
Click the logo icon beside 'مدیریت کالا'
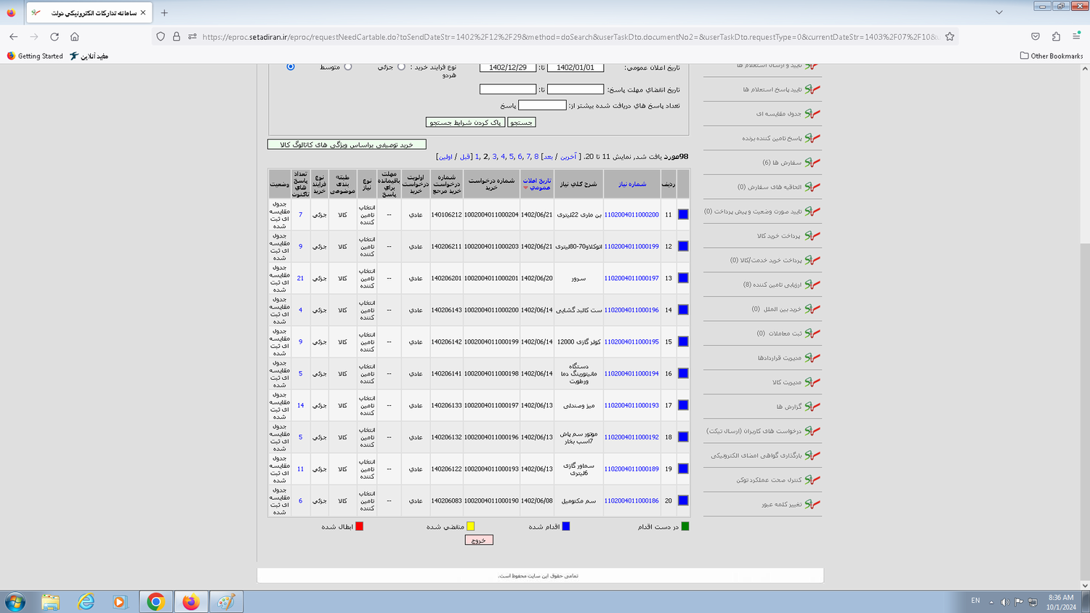coord(812,382)
